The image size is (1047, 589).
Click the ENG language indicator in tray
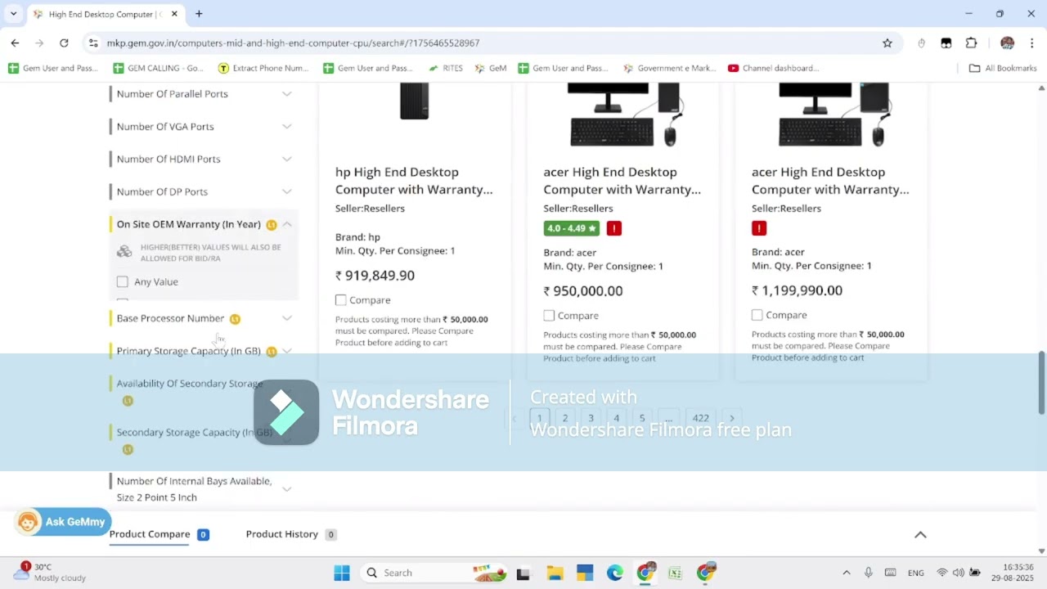point(916,573)
